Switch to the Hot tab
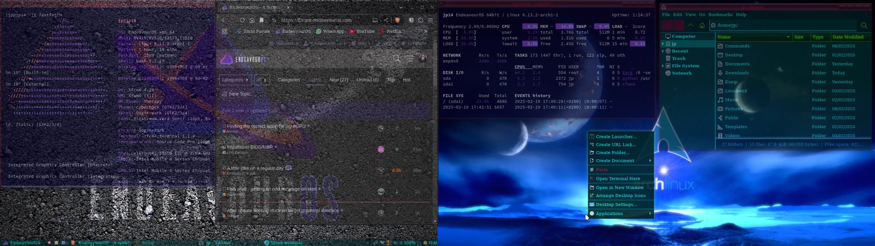Image resolution: width=875 pixels, height=246 pixels. coord(407,80)
